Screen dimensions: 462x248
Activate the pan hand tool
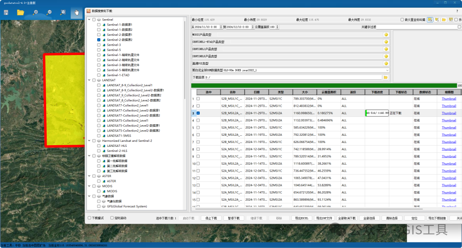click(77, 12)
